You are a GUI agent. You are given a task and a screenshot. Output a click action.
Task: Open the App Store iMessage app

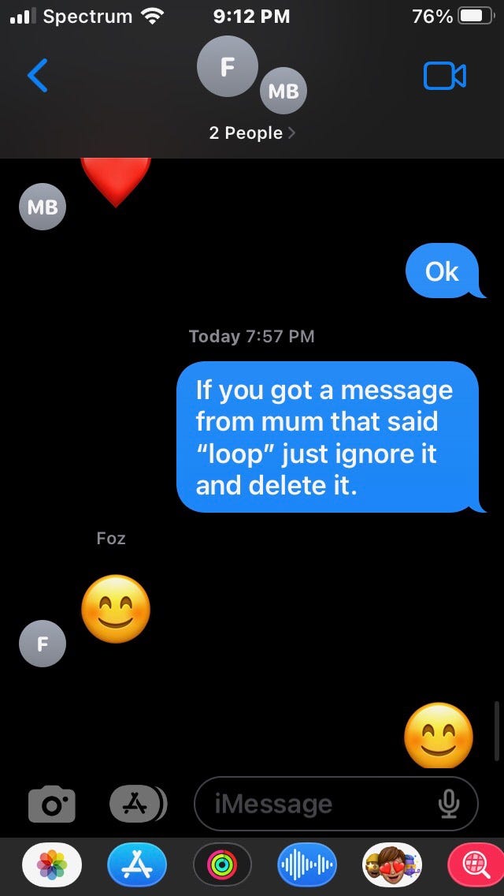click(x=137, y=865)
